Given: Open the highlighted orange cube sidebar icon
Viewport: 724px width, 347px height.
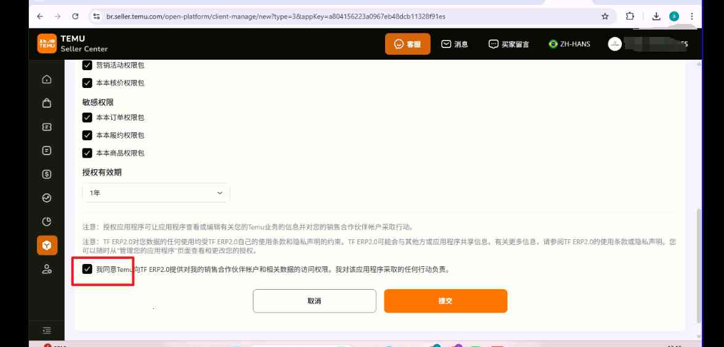Looking at the screenshot, I should (47, 245).
